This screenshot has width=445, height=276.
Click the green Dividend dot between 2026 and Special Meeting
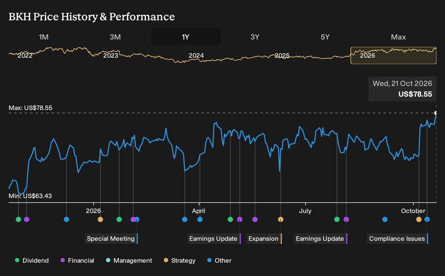pos(119,219)
